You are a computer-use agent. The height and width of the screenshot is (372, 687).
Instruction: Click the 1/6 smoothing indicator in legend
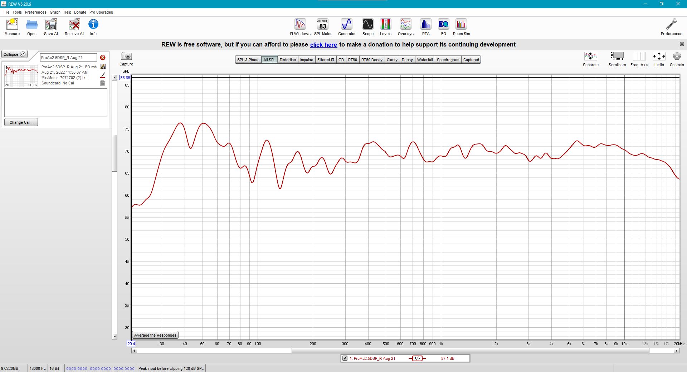pos(417,358)
